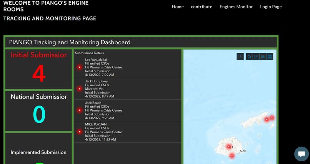Click the Initial Submission heading in red
This screenshot has width=310, height=164.
(39, 55)
